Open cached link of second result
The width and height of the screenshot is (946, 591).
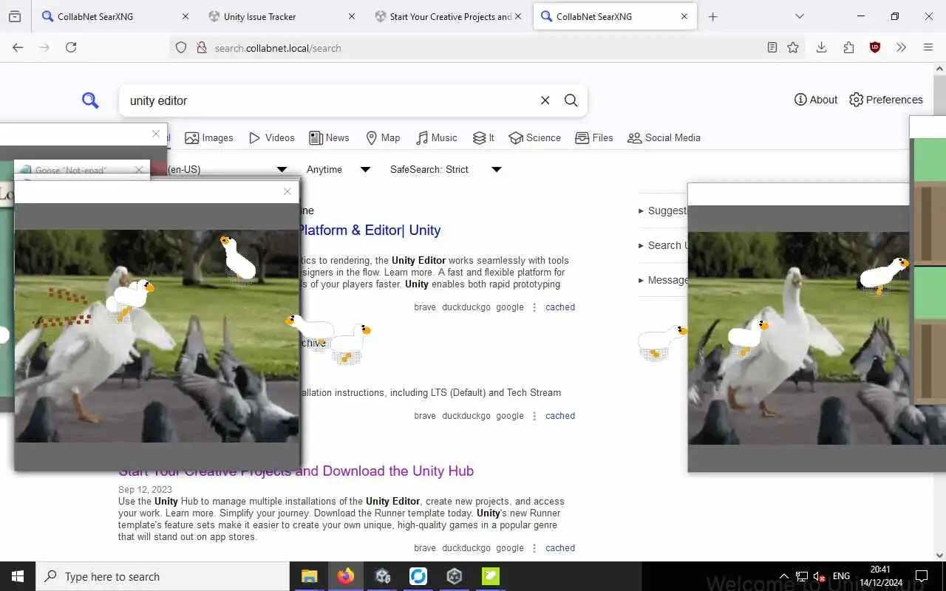point(560,416)
